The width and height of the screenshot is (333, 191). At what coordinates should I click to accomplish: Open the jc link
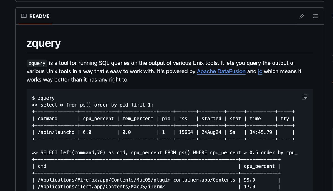tap(260, 71)
